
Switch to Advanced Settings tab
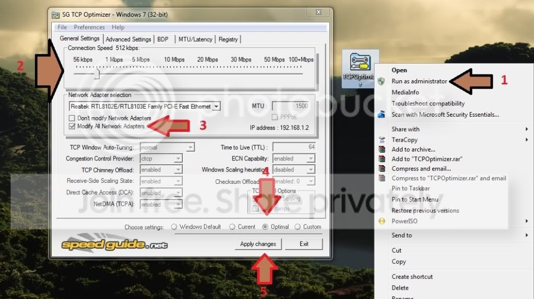pos(128,40)
